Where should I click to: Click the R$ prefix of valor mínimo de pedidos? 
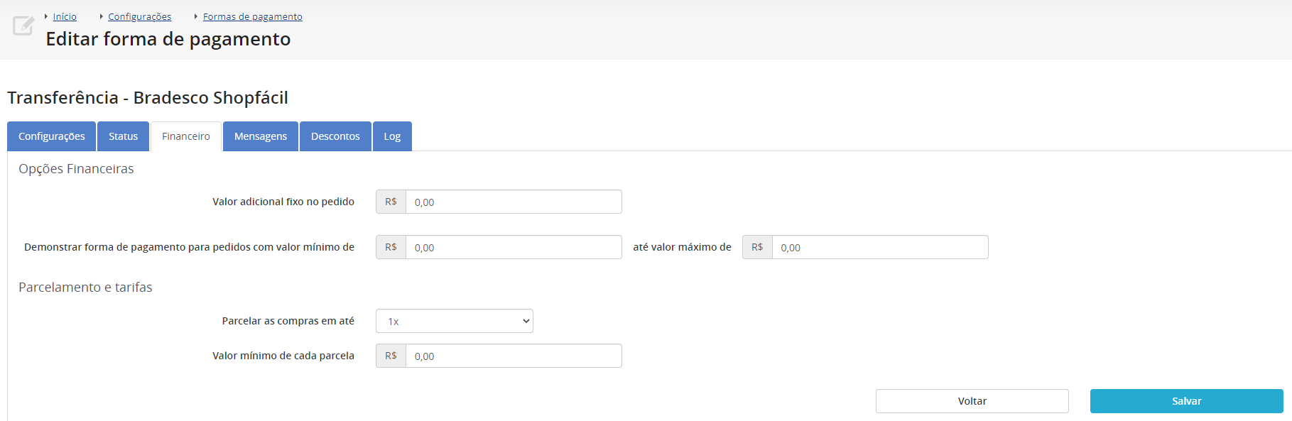pyautogui.click(x=391, y=247)
